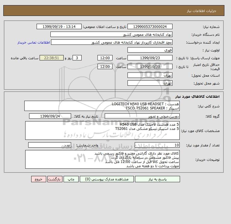Click the نام دستگاه خریدار label
Image resolution: width=231 pixels, height=224 pixels.
coord(205,35)
